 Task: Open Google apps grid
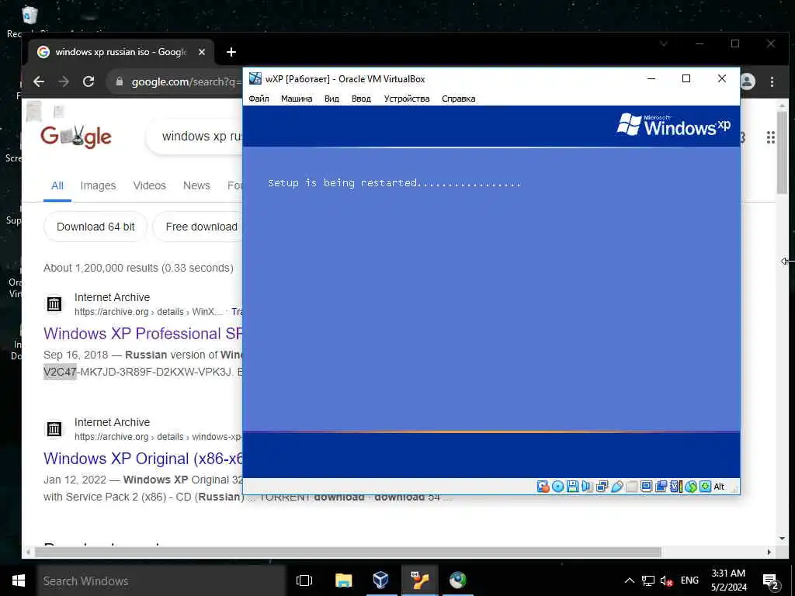point(771,137)
